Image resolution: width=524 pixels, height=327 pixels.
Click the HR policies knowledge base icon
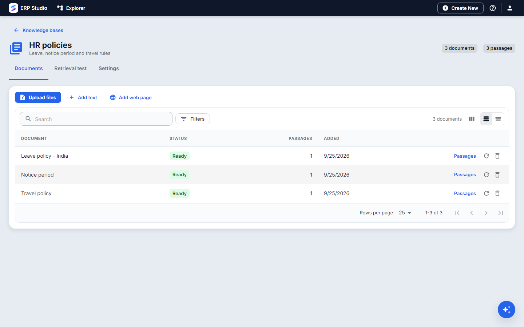click(16, 48)
